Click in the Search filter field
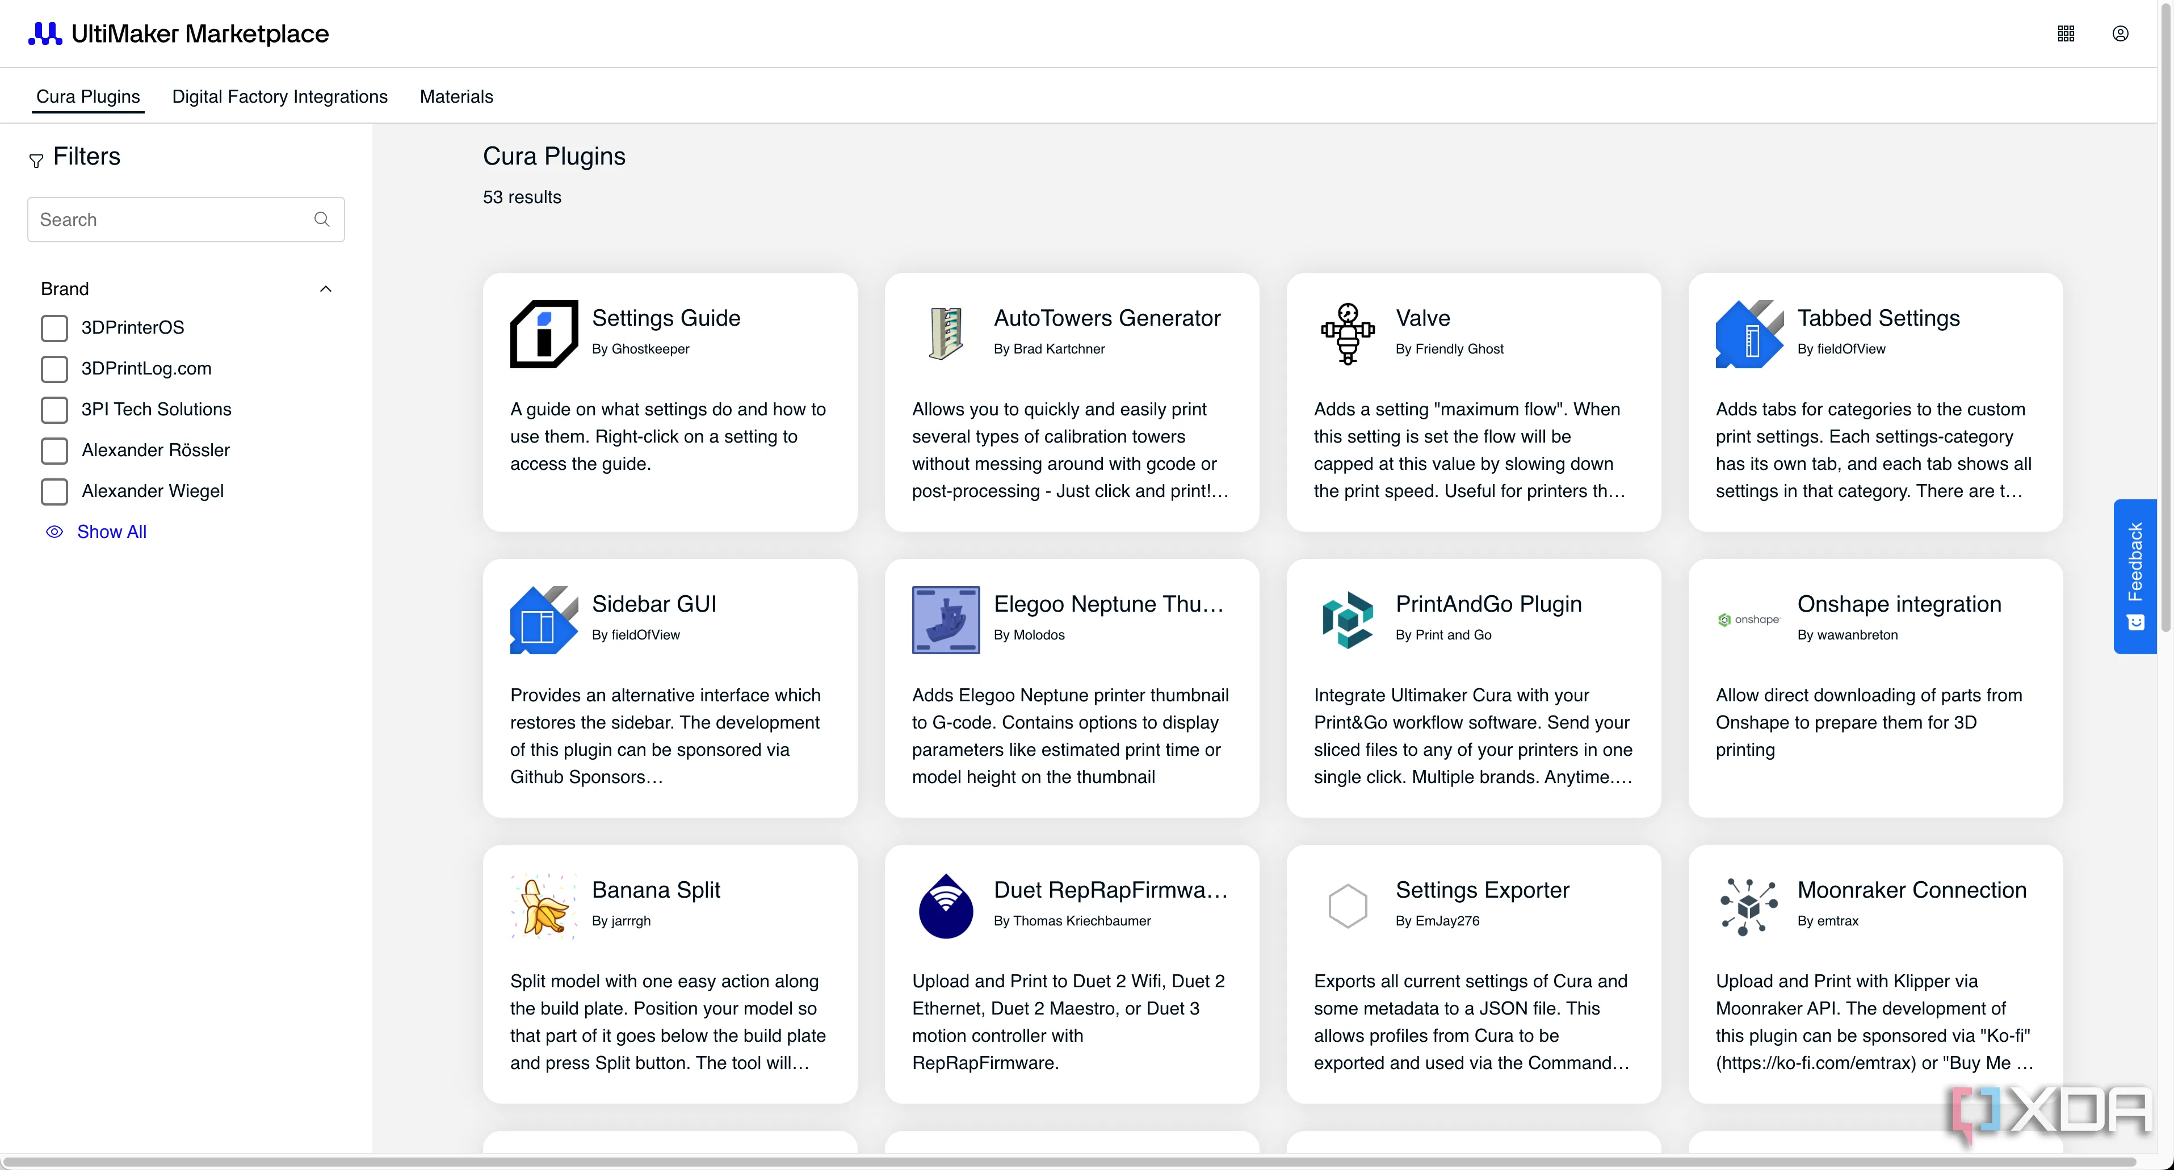2174x1170 pixels. point(186,220)
